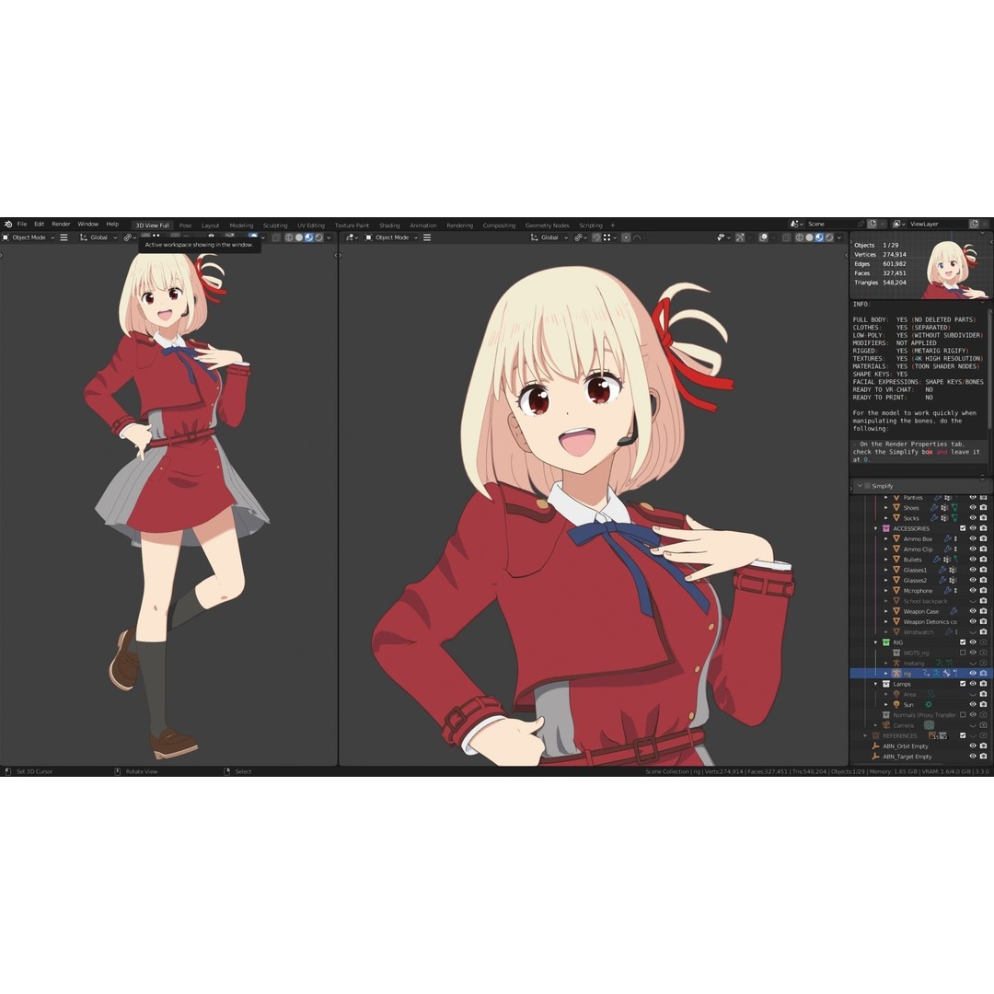Switch to the Modeling workspace tab
Screen dimensions: 994x994
pos(241,225)
